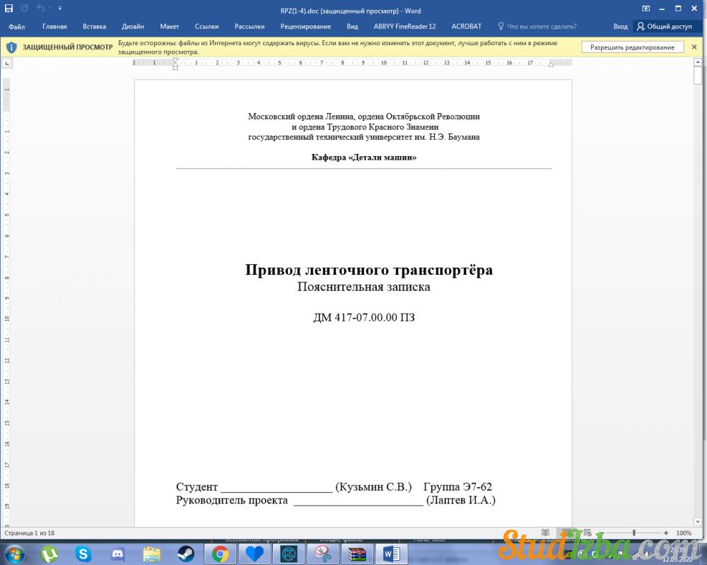Switch to Read Mode view in status bar

(x=545, y=533)
